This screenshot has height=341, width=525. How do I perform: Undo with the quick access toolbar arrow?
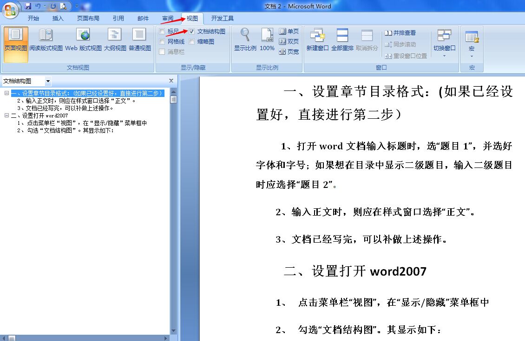click(x=38, y=6)
